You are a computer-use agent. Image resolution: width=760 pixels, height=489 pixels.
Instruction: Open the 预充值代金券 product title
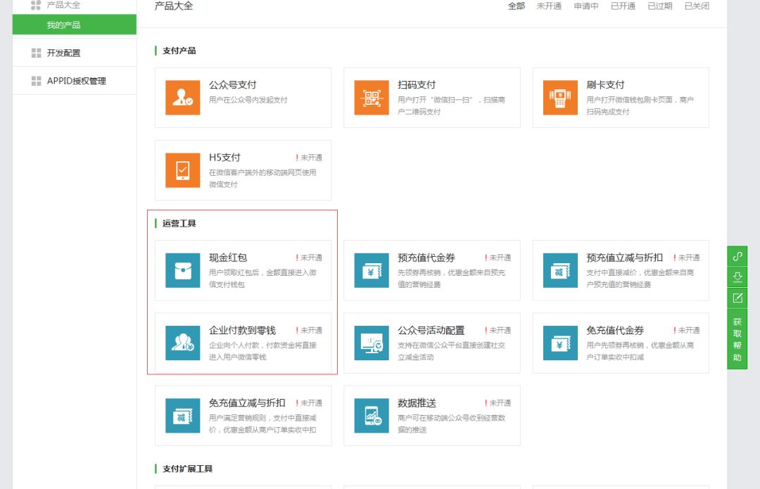(x=426, y=258)
